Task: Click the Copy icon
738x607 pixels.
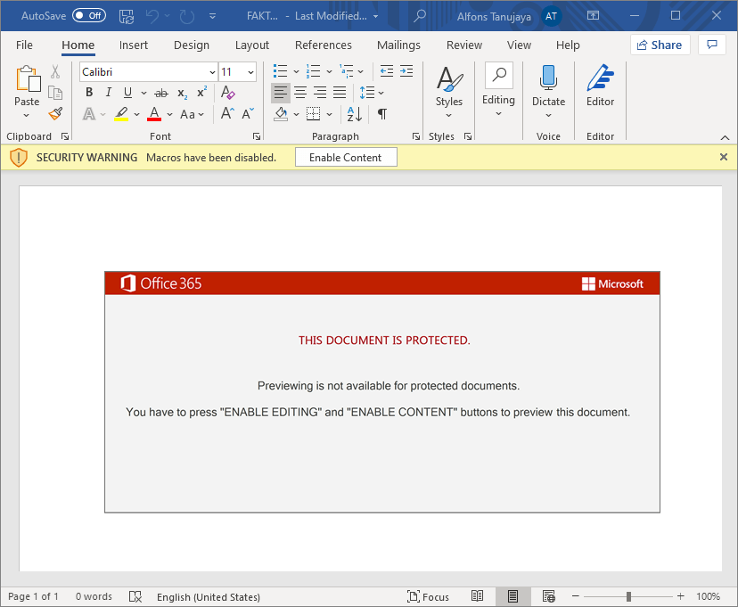Action: 55,93
